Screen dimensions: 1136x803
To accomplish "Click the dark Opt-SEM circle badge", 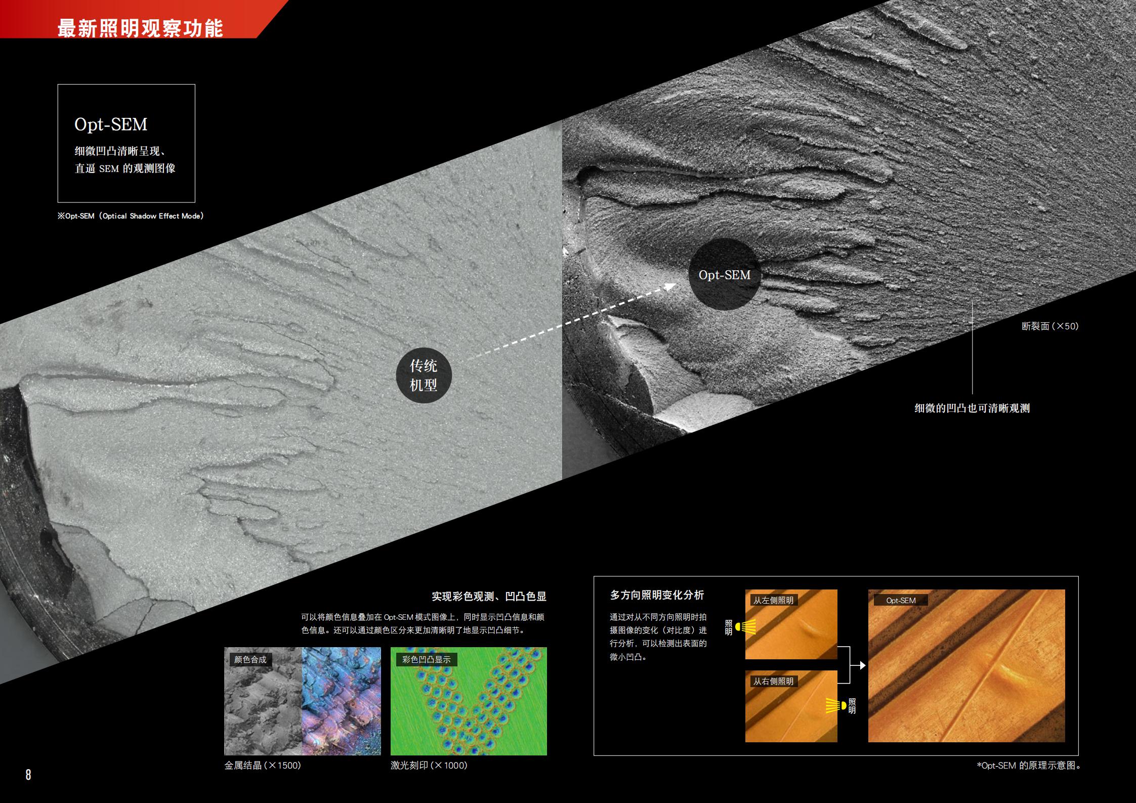I will pyautogui.click(x=724, y=275).
